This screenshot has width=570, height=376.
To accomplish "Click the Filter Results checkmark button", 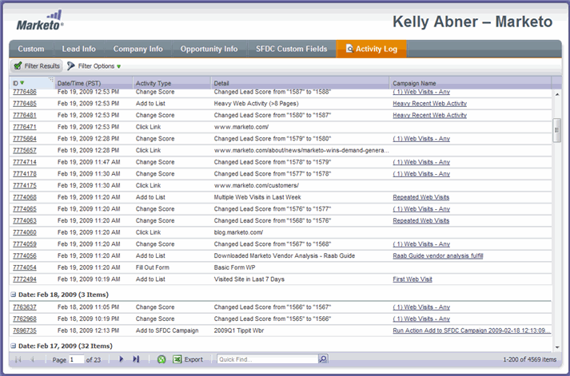I will click(x=36, y=66).
